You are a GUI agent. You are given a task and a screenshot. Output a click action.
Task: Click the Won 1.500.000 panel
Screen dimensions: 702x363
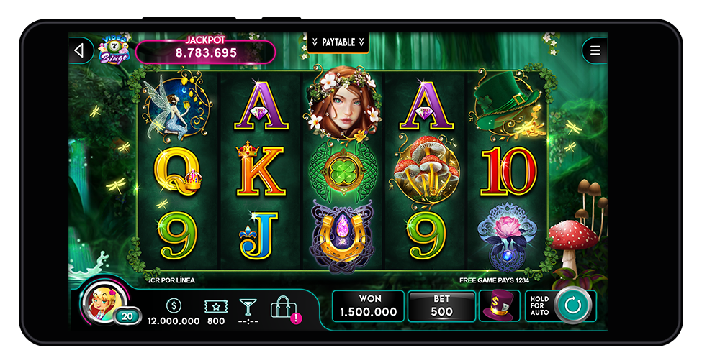[368, 305]
